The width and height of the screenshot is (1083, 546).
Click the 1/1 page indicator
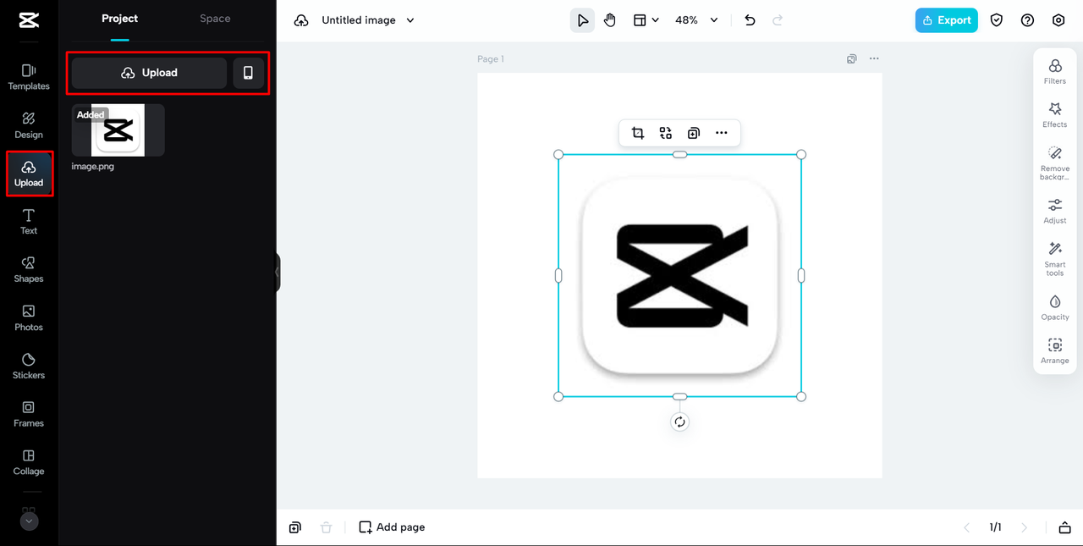click(996, 527)
